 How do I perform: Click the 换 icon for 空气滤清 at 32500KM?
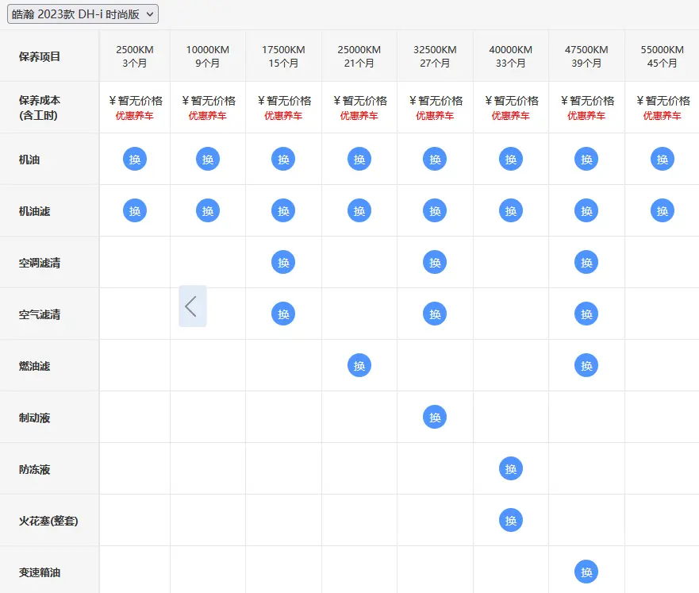click(435, 314)
